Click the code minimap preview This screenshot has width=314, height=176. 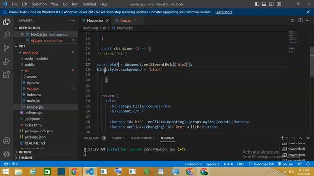(x=298, y=42)
